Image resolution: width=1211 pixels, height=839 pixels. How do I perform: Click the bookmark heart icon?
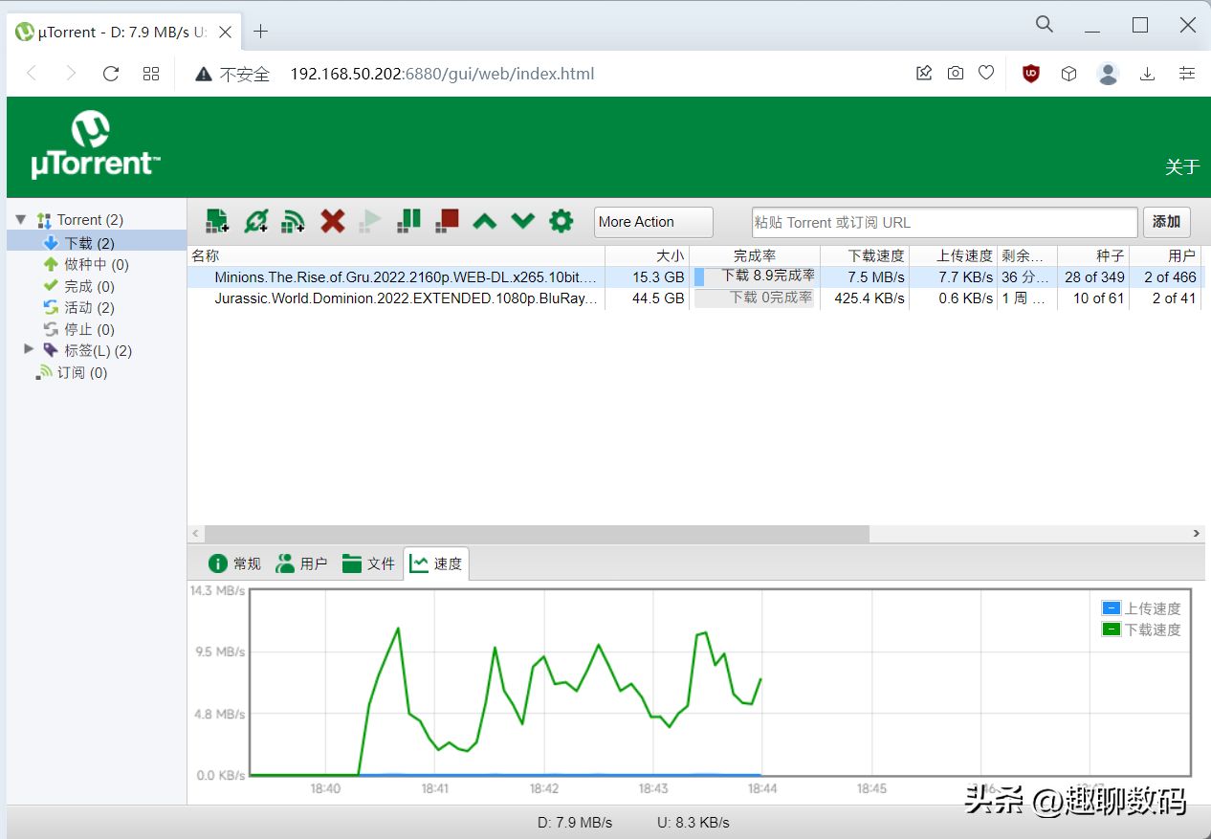click(x=986, y=73)
